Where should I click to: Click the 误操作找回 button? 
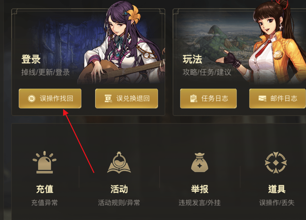pos(50,99)
